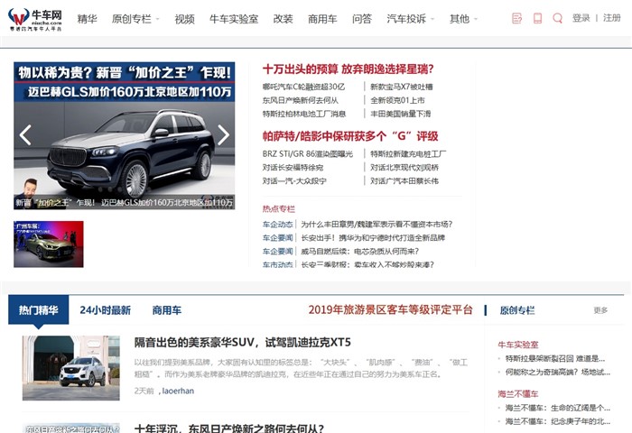Image resolution: width=632 pixels, height=433 pixels.
Task: Open 海兰不懂车 column heading
Action: (x=518, y=394)
